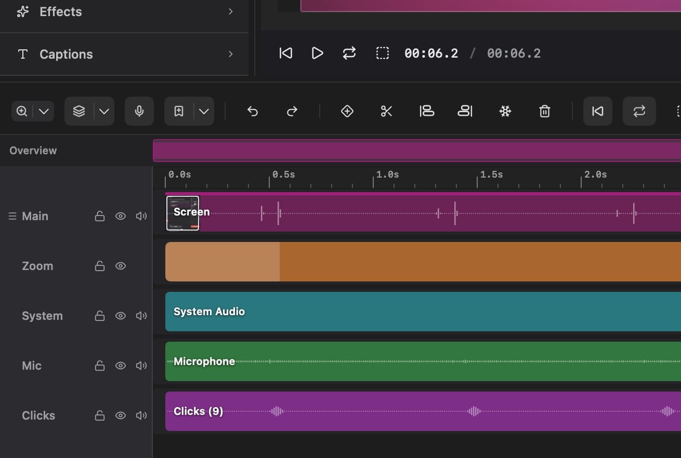Click the Main track drag handle icon

tap(12, 216)
